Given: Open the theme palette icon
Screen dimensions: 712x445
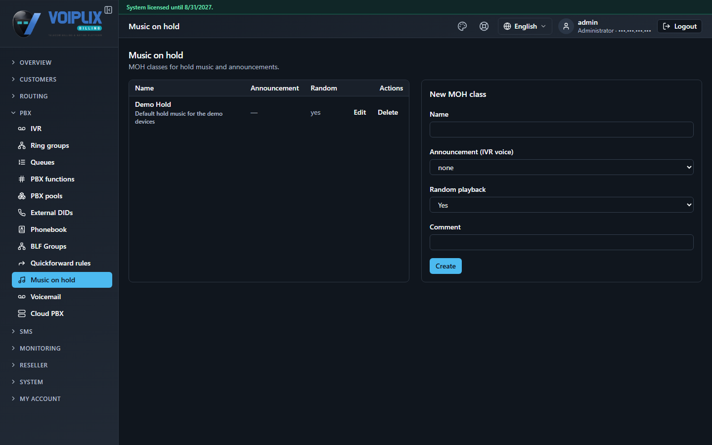Looking at the screenshot, I should point(462,26).
